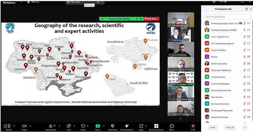Click the Find a participant search field

pos(228,17)
